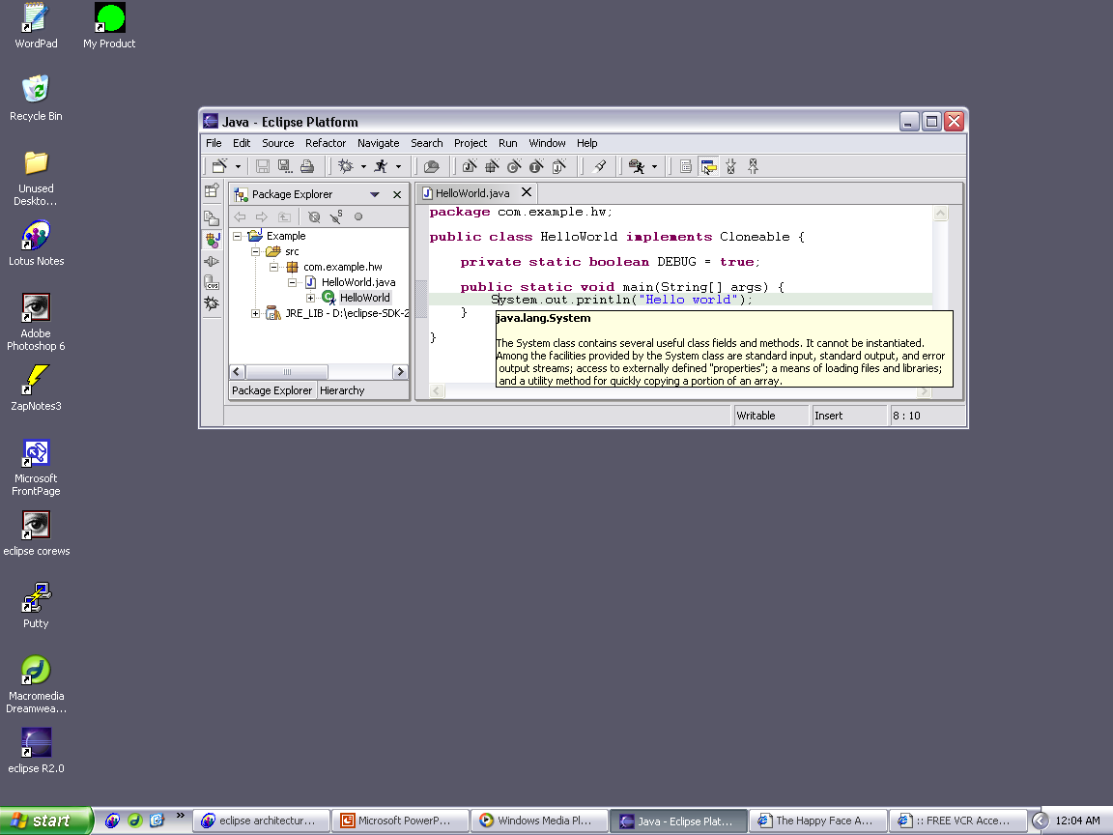This screenshot has height=835, width=1113.
Task: Click the Windows Start button
Action: click(x=45, y=821)
